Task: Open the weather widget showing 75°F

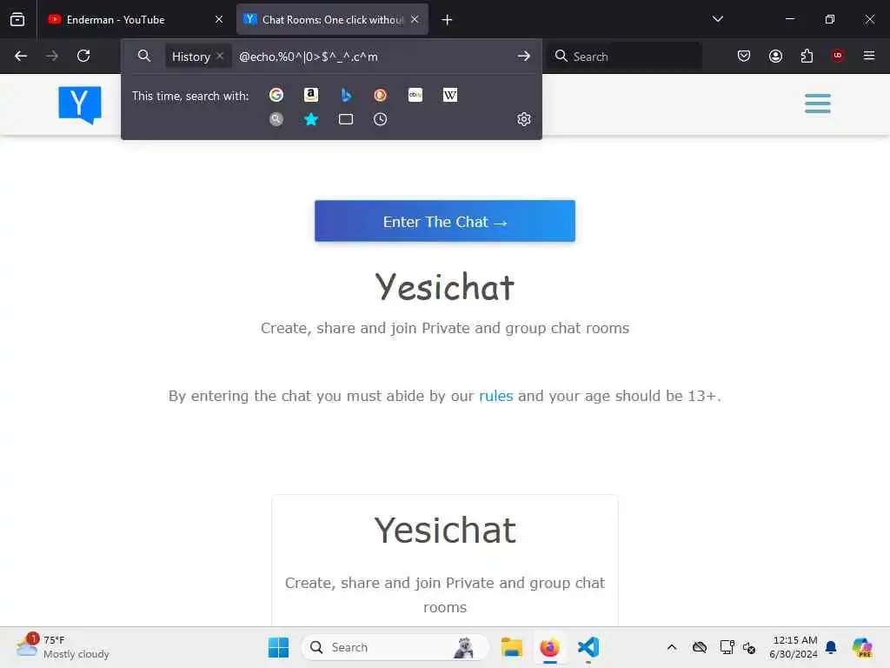Action: pyautogui.click(x=63, y=647)
